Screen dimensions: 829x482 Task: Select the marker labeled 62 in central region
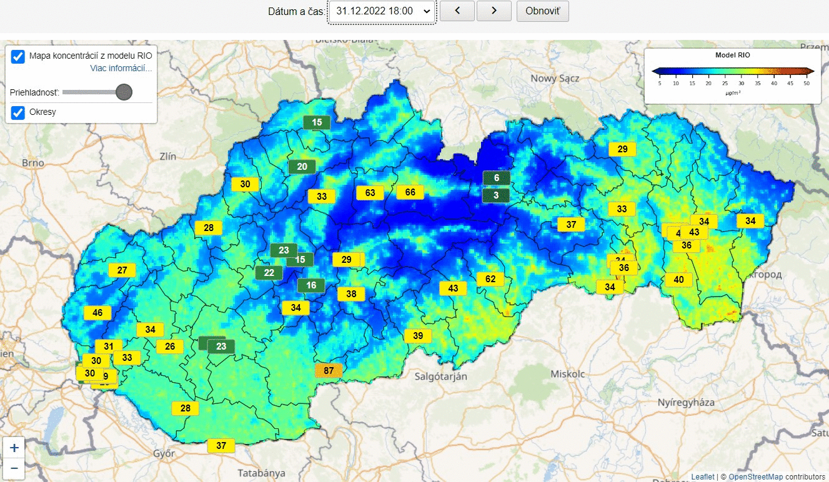(x=491, y=278)
